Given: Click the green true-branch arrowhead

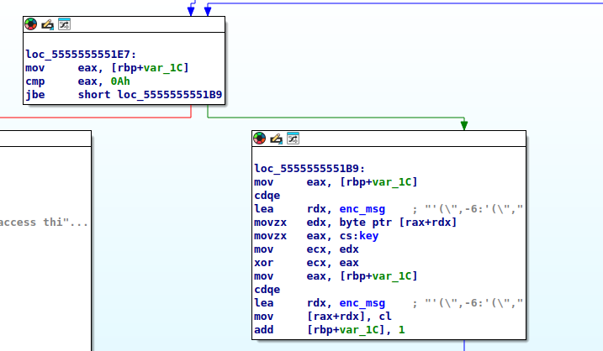Looking at the screenshot, I should (464, 125).
